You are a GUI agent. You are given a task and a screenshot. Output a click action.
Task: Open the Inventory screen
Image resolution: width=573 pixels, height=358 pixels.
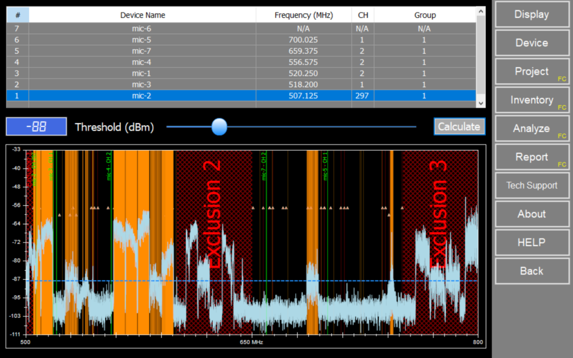coord(531,100)
